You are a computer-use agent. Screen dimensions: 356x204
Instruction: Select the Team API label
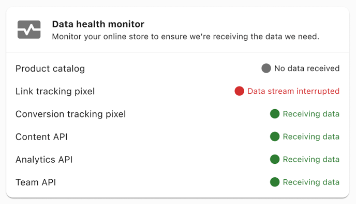36,182
